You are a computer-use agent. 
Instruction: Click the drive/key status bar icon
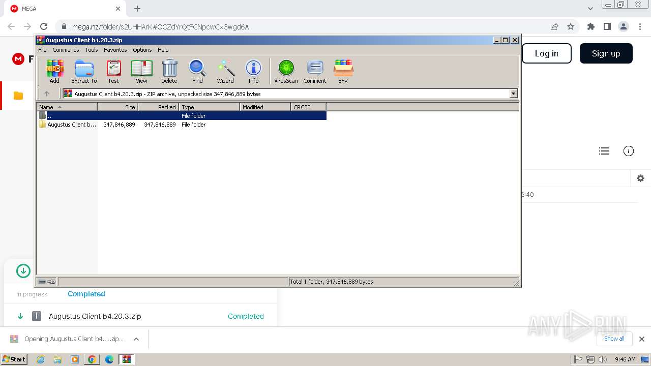point(47,282)
